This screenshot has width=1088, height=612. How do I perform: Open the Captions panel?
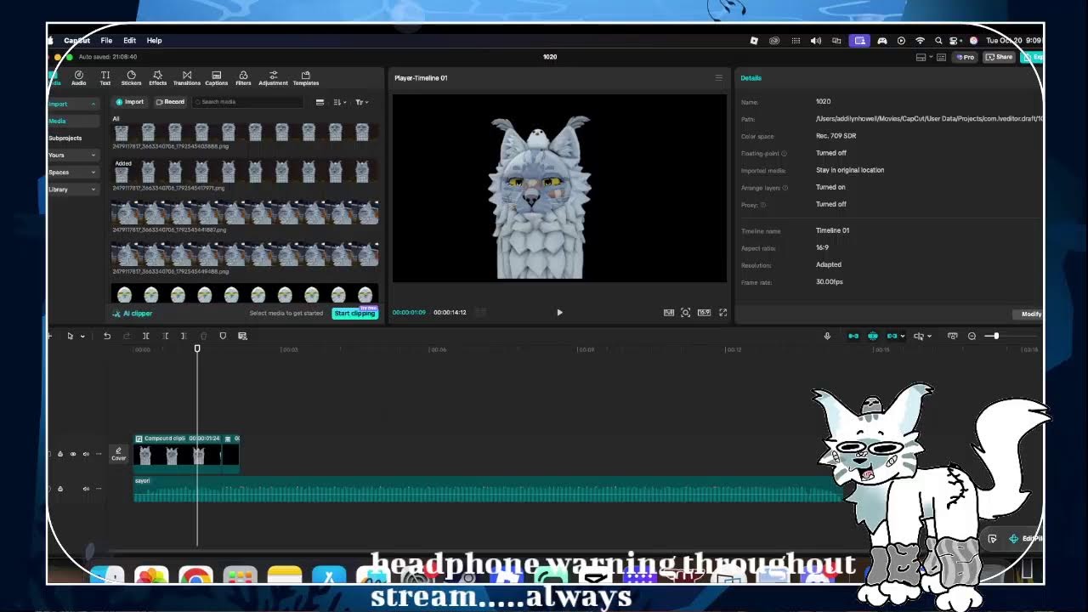click(x=216, y=78)
